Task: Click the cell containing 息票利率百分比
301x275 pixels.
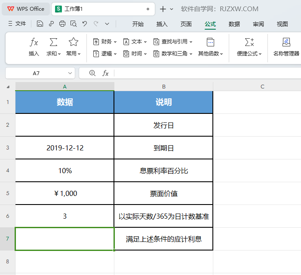Action: coord(163,171)
